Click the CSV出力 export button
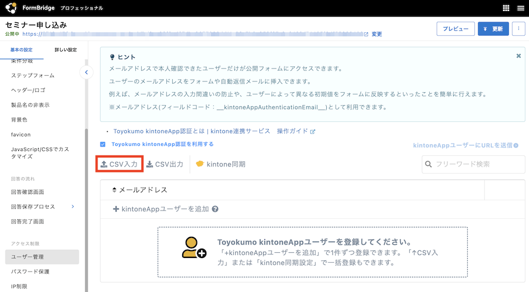 point(165,165)
